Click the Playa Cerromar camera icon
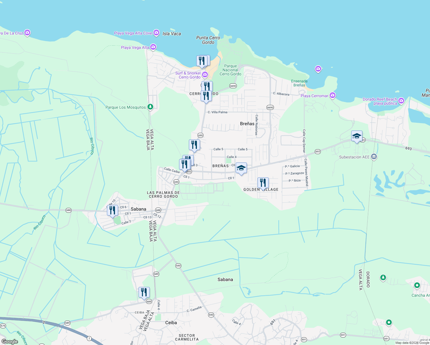 (x=333, y=95)
